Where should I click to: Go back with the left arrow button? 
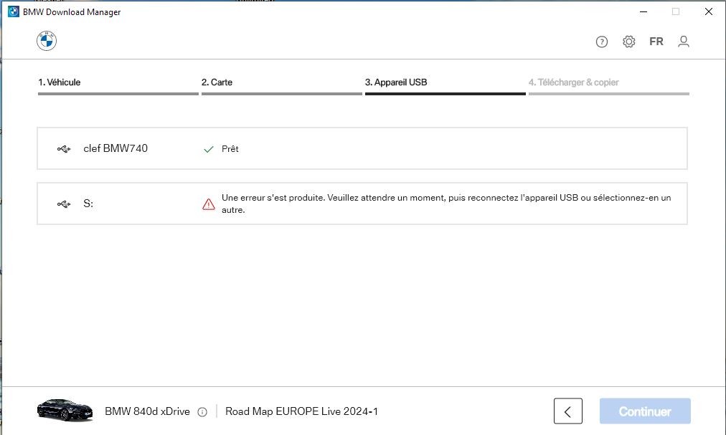[x=568, y=411]
